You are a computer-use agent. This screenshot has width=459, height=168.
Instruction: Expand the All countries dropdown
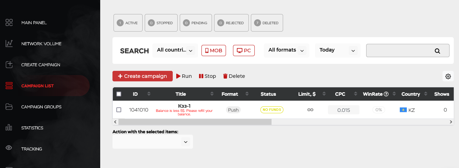point(175,50)
